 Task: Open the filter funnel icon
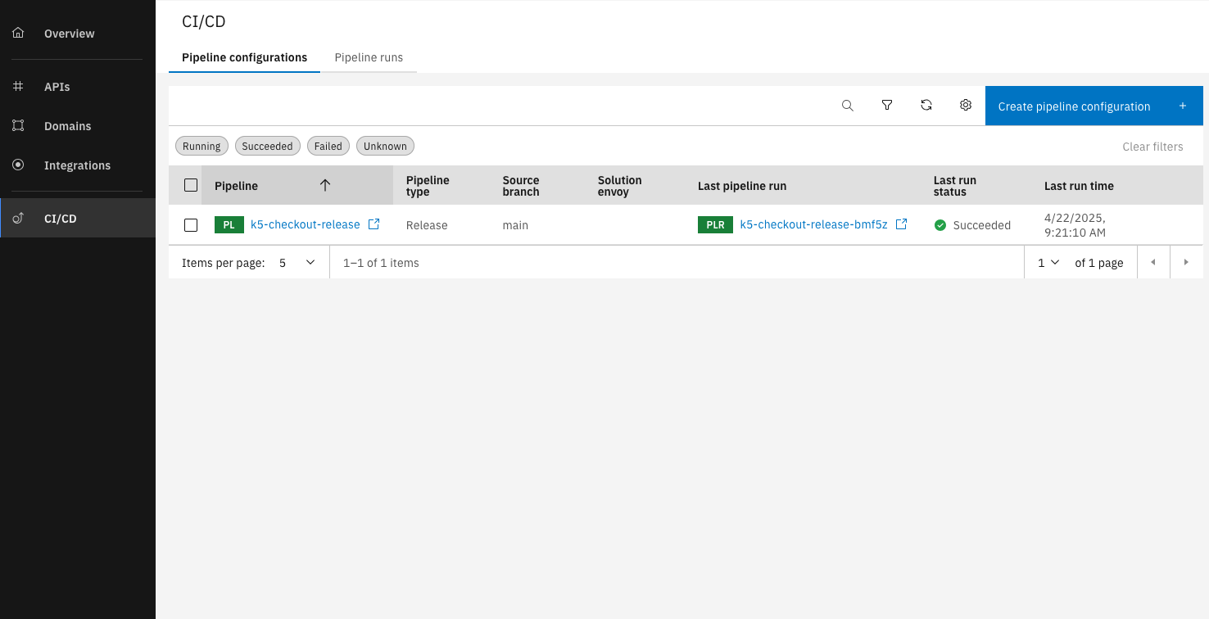(x=887, y=106)
